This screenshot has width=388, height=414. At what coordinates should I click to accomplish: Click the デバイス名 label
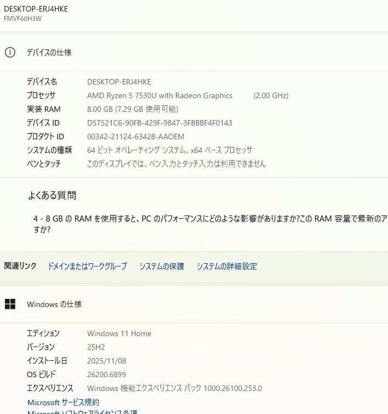42,82
